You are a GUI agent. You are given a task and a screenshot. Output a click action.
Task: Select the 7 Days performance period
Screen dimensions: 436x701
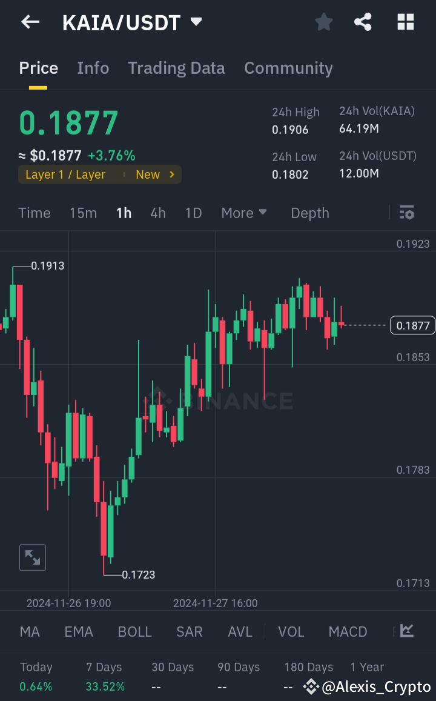(104, 667)
